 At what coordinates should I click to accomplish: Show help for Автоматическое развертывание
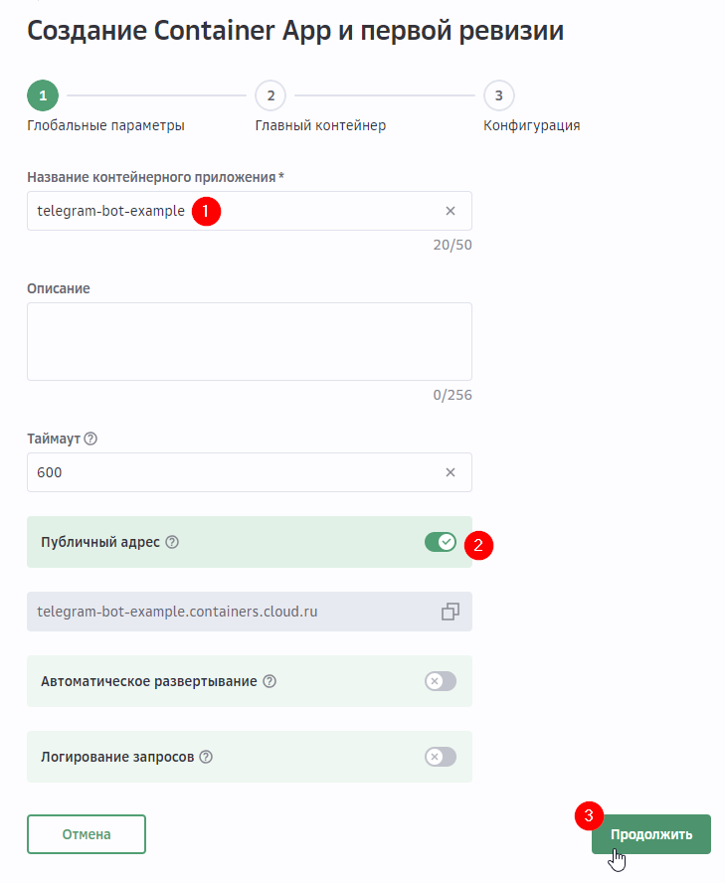(270, 681)
